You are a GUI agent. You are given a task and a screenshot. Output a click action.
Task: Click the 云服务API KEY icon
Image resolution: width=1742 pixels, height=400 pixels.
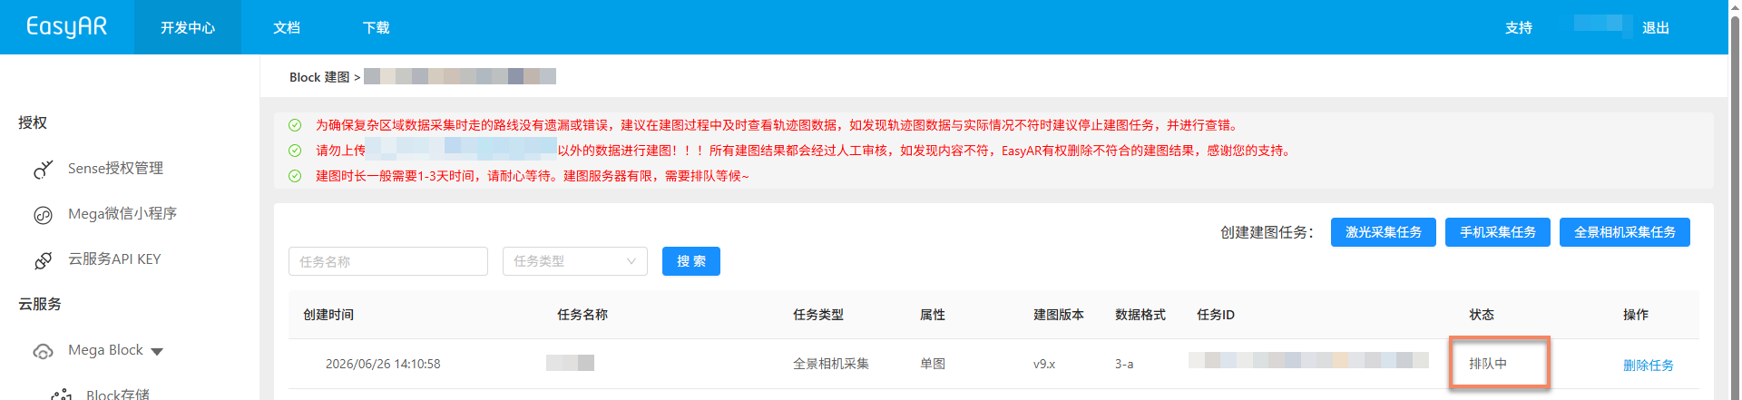[43, 260]
